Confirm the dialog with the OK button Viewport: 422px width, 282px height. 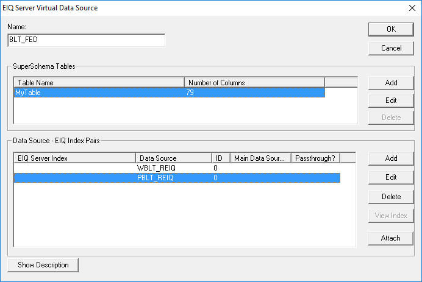click(391, 29)
